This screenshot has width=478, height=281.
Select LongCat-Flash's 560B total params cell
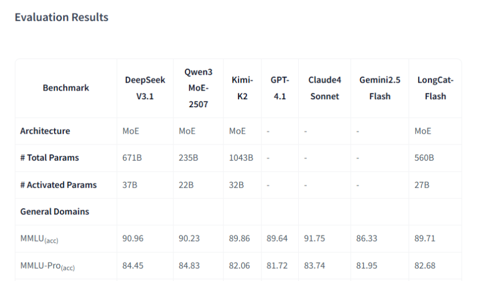click(425, 158)
